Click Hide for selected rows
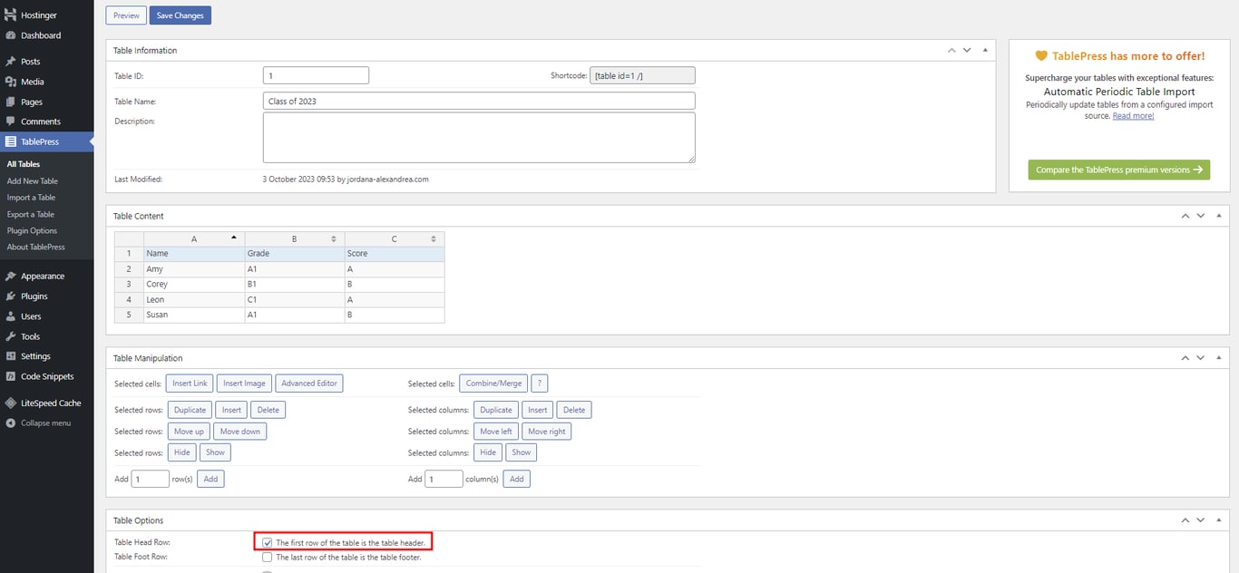 coord(182,452)
